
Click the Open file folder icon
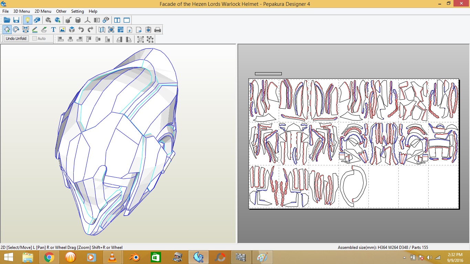(7, 20)
